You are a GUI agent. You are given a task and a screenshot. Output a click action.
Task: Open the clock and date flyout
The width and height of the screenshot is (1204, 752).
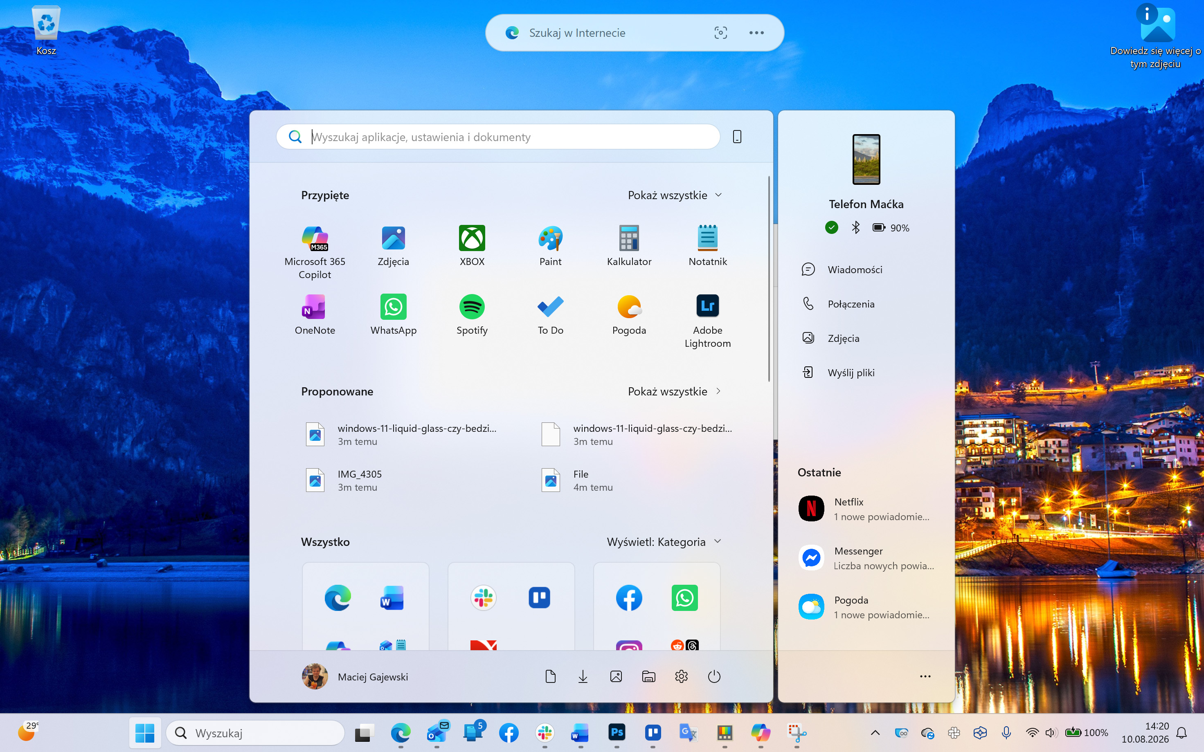pos(1145,733)
